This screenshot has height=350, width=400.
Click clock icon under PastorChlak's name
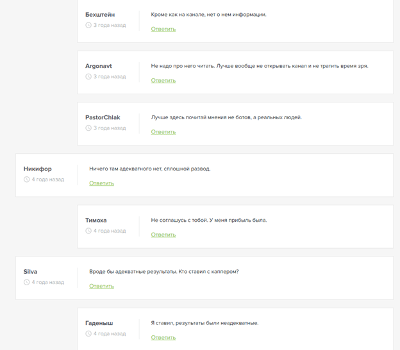coord(88,128)
